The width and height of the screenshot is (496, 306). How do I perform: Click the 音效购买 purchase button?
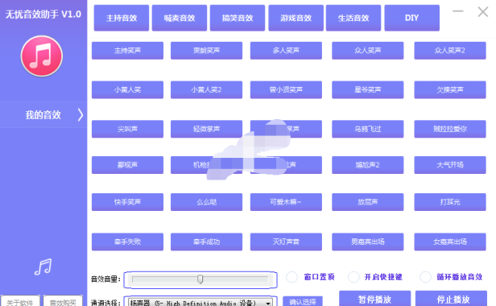pyautogui.click(x=63, y=301)
